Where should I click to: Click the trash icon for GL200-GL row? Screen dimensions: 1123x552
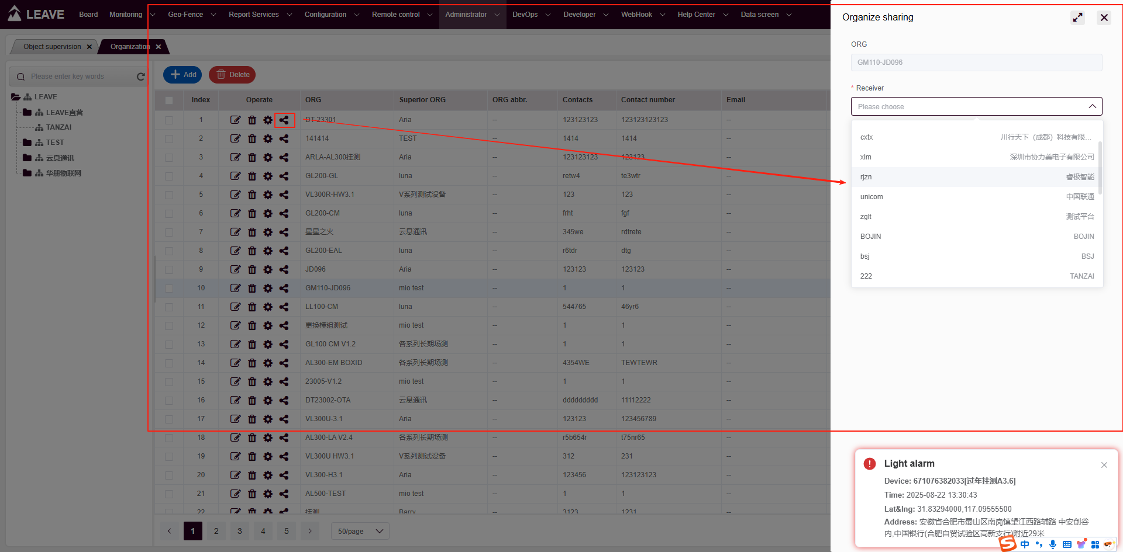[252, 176]
